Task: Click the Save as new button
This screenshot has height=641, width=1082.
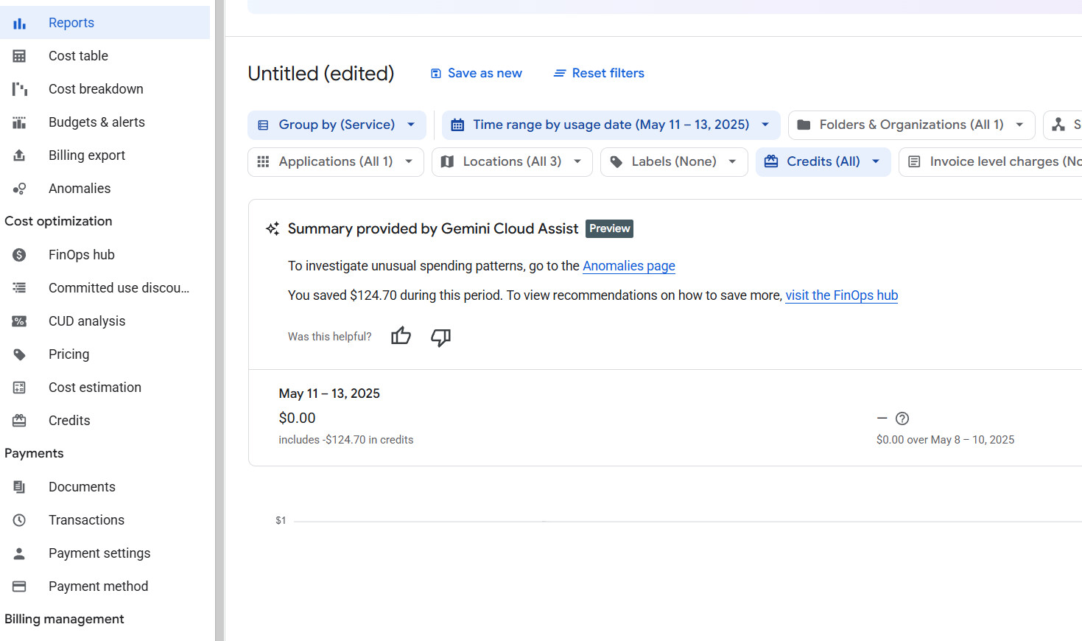Action: click(476, 74)
